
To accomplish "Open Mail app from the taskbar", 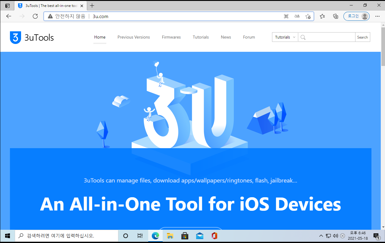I will 199,236.
